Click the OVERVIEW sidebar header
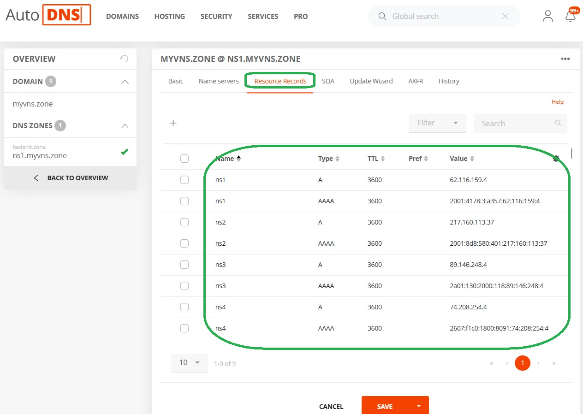The image size is (583, 414). pos(34,59)
